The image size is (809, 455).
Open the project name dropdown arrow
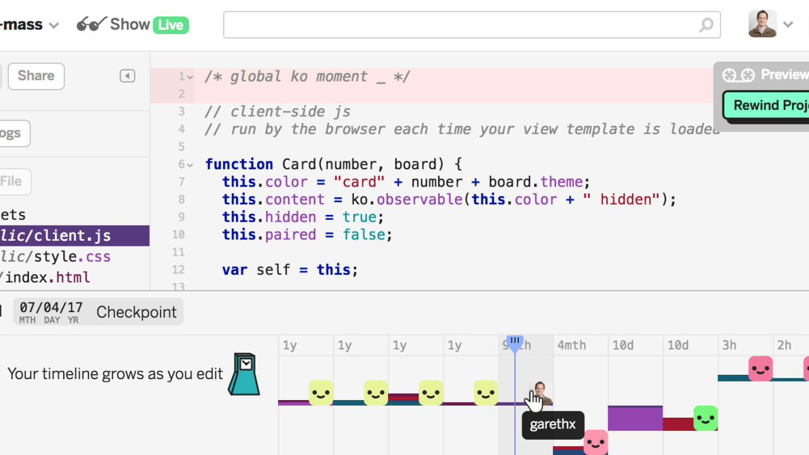[x=54, y=25]
